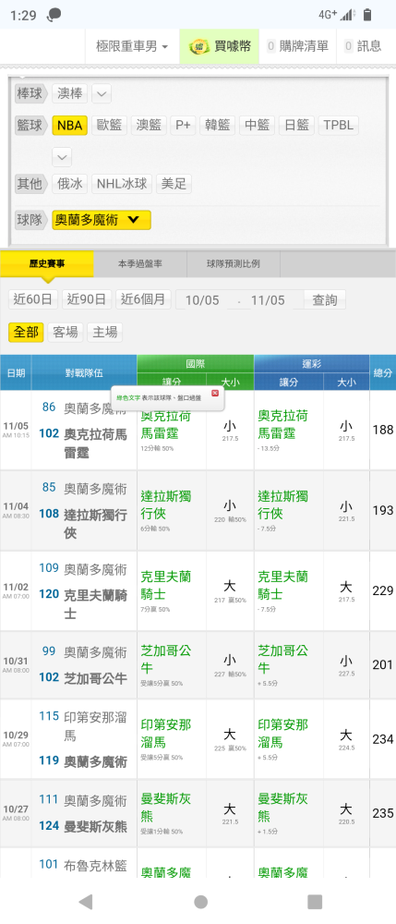This screenshot has width=396, height=924.
Task: Tap the 買噱幣 coin icon
Action: coord(199,46)
